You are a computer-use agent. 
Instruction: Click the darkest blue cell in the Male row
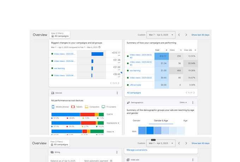[x=150, y=131]
